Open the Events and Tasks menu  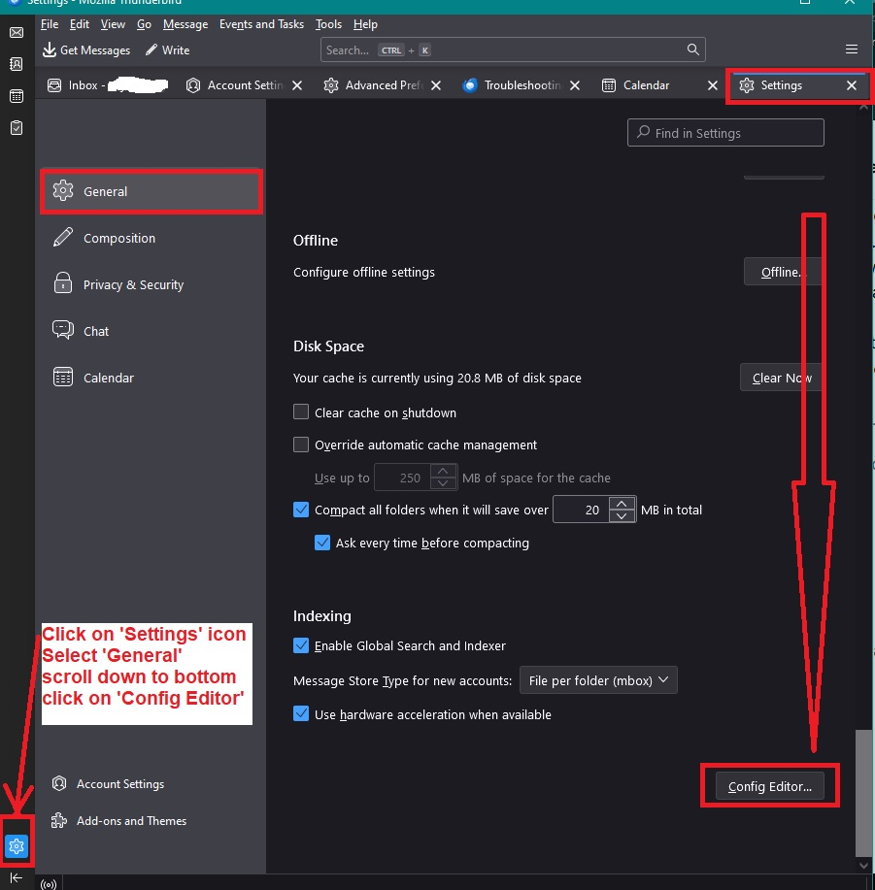point(261,24)
